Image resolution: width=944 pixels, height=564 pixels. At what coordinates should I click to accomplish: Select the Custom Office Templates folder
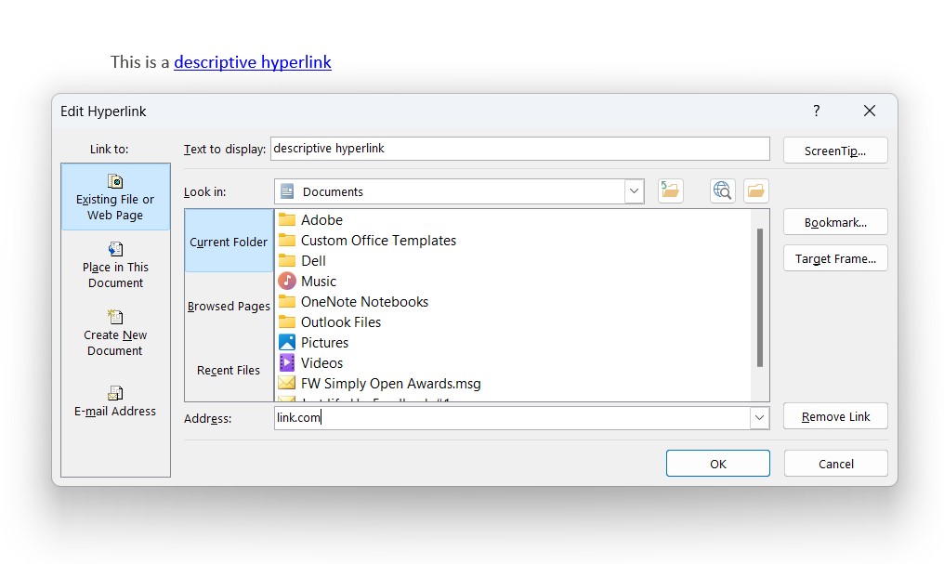367,240
